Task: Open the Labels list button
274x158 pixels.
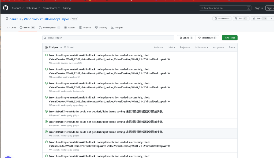Action: tap(186, 38)
